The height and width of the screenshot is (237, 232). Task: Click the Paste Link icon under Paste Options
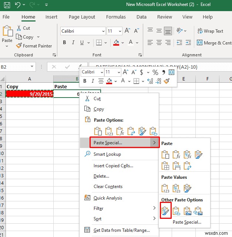click(153, 131)
